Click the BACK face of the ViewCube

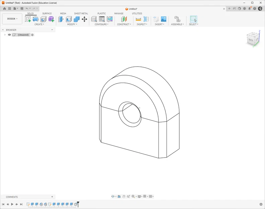pyautogui.click(x=251, y=40)
